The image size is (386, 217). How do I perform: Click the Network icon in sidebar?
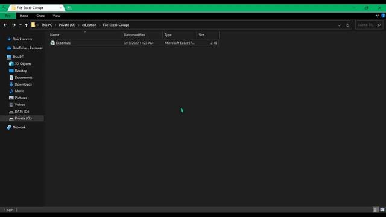(9, 127)
